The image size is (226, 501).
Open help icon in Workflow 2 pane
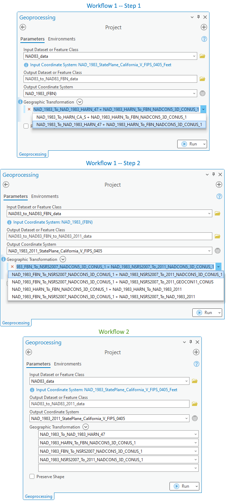197,364
